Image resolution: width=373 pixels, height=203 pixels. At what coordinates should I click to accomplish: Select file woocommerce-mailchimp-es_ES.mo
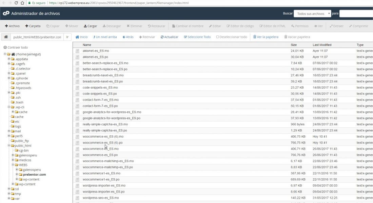point(108,161)
